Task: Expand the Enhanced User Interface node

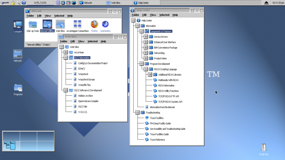Action: 146,42
